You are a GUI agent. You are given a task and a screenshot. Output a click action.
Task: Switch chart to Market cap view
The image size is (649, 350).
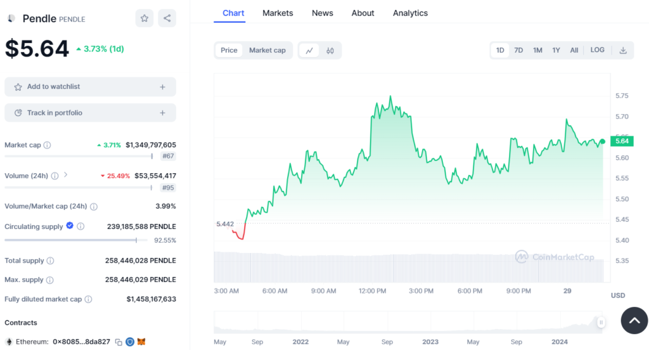click(x=267, y=51)
